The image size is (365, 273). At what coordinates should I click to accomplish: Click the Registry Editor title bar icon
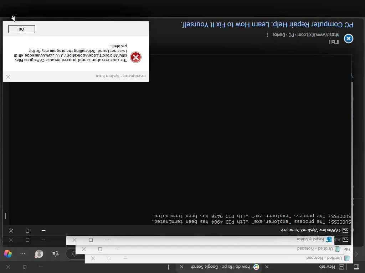click(329, 239)
